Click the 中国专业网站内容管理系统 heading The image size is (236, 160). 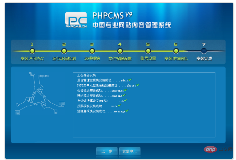tap(132, 25)
